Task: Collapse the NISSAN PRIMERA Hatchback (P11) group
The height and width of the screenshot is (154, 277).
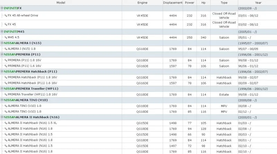Action: (x=2, y=71)
